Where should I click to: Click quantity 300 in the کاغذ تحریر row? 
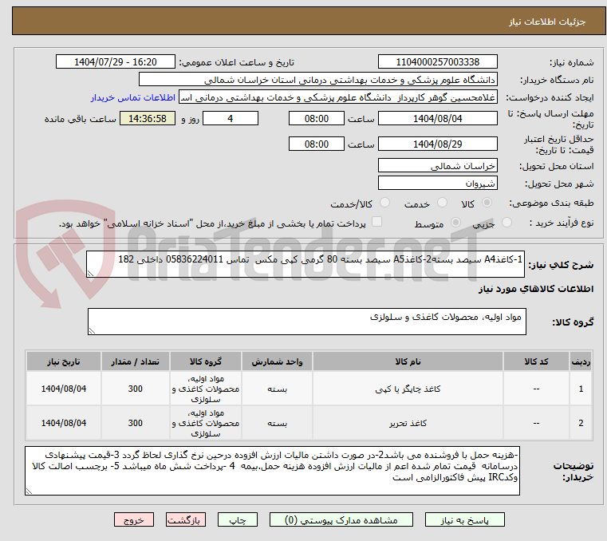pyautogui.click(x=135, y=423)
